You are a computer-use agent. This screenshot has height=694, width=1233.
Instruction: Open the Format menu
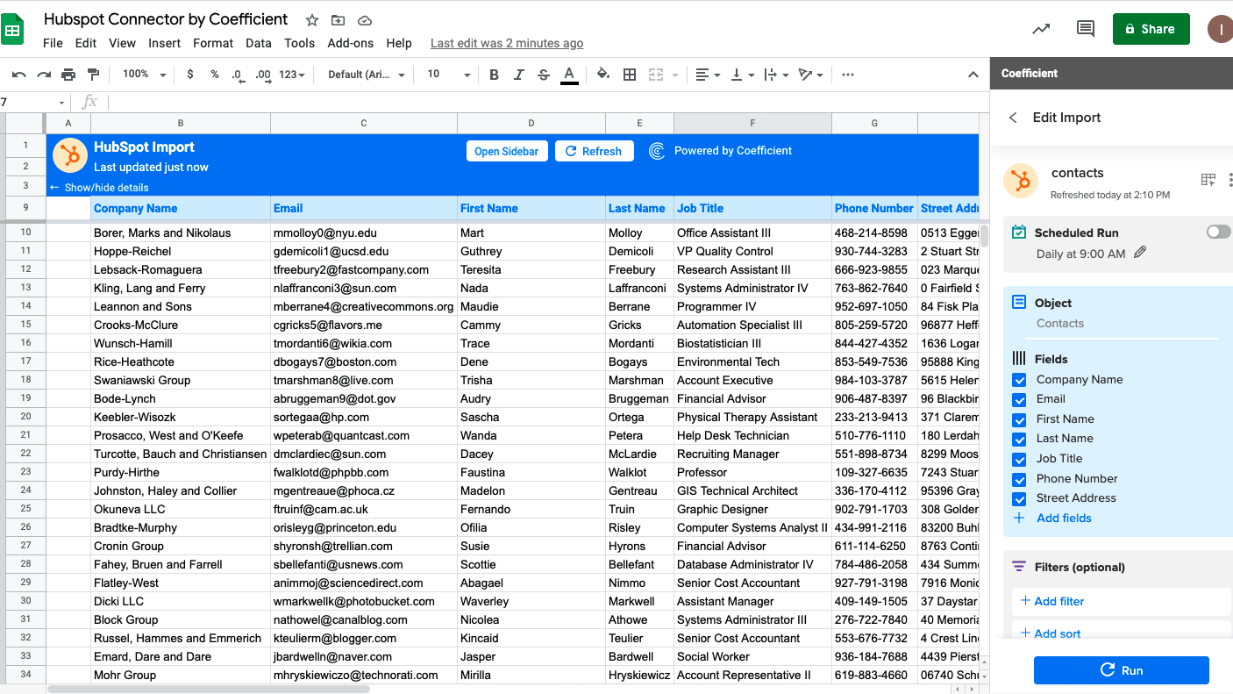point(213,43)
